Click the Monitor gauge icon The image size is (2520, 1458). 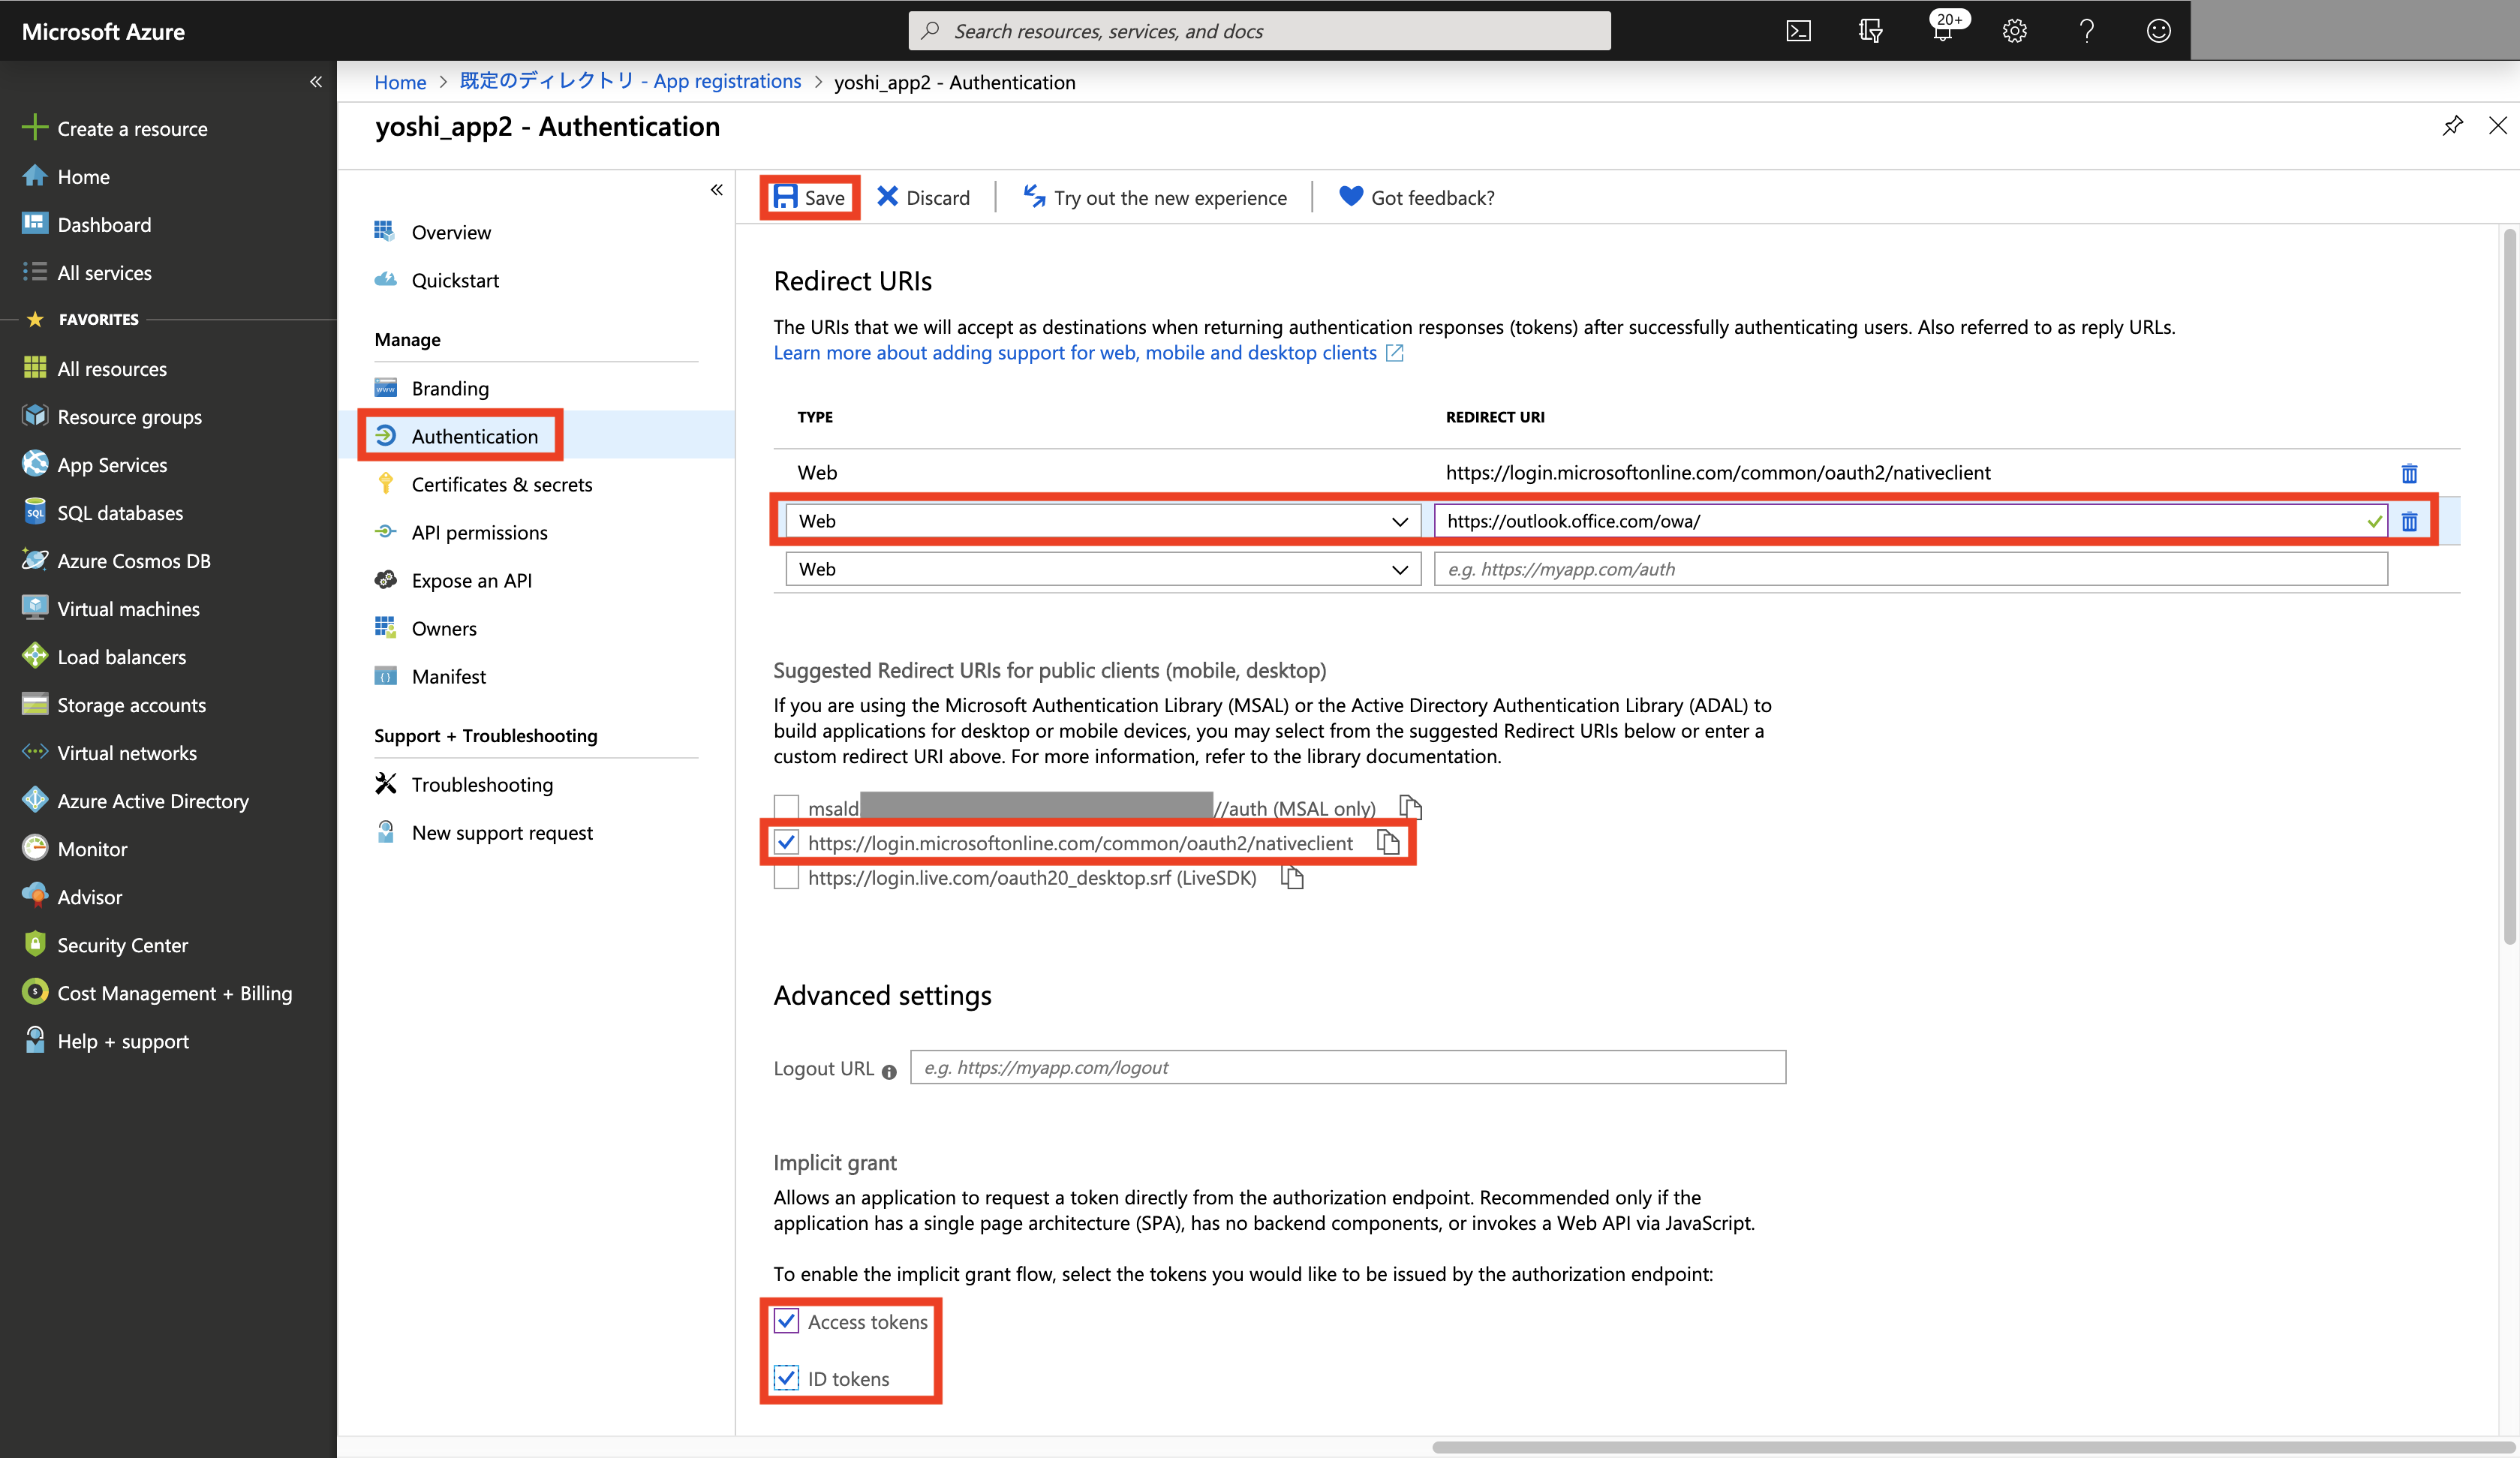34,847
